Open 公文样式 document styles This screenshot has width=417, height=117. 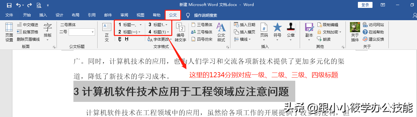[221, 32]
